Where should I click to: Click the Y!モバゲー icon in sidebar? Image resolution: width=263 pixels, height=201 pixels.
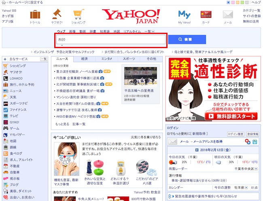point(6,135)
